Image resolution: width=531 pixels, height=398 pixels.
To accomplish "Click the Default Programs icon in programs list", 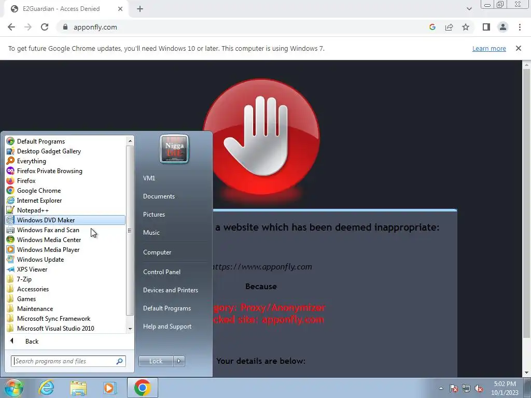I will tap(10, 141).
